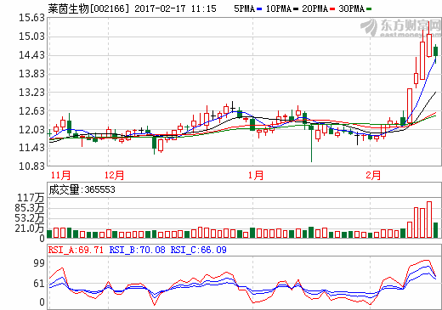Click the 11月 date axis label

point(60,175)
